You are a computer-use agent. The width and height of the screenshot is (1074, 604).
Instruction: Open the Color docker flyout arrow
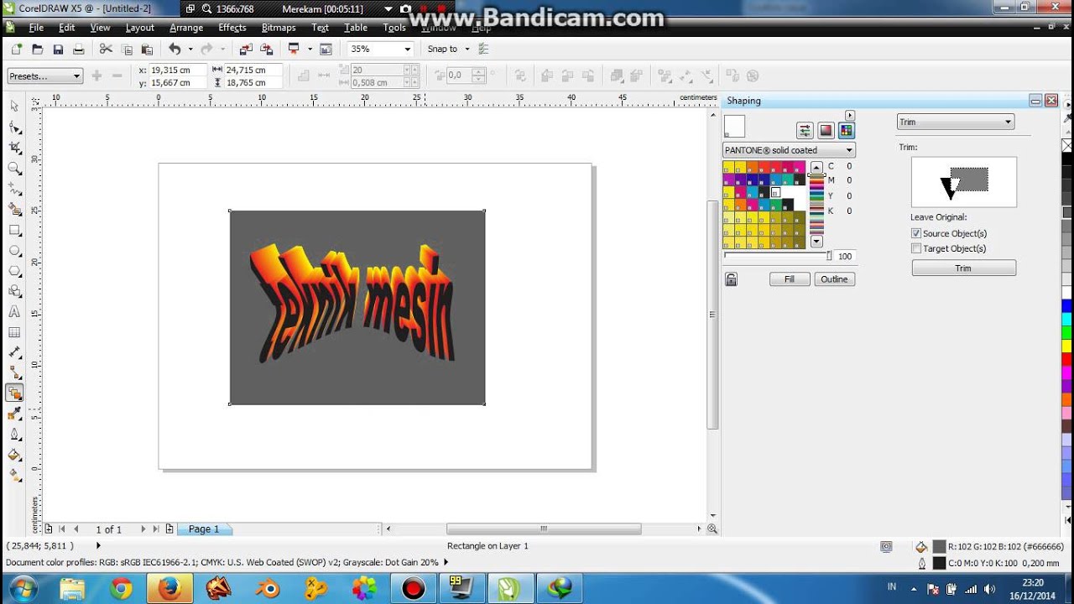(x=850, y=115)
